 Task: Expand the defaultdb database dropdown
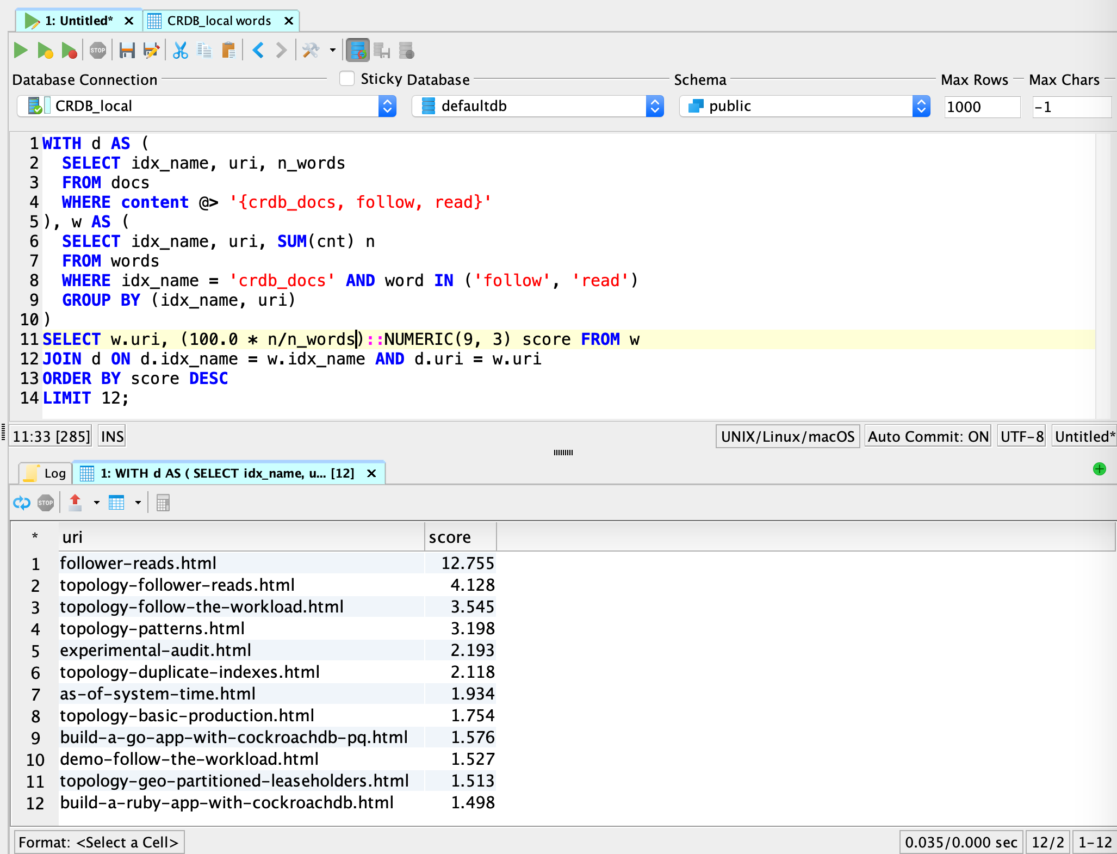[654, 106]
